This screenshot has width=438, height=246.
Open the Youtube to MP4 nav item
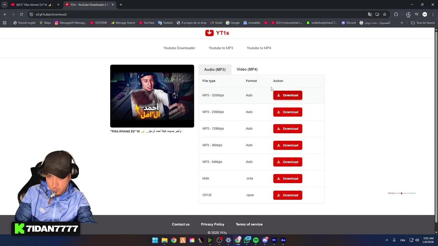(259, 48)
